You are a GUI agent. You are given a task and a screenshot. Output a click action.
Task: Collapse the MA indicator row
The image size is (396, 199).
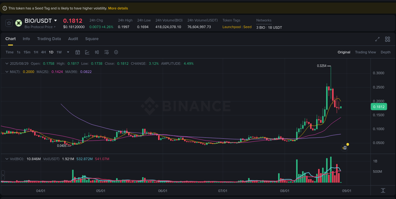(7, 72)
